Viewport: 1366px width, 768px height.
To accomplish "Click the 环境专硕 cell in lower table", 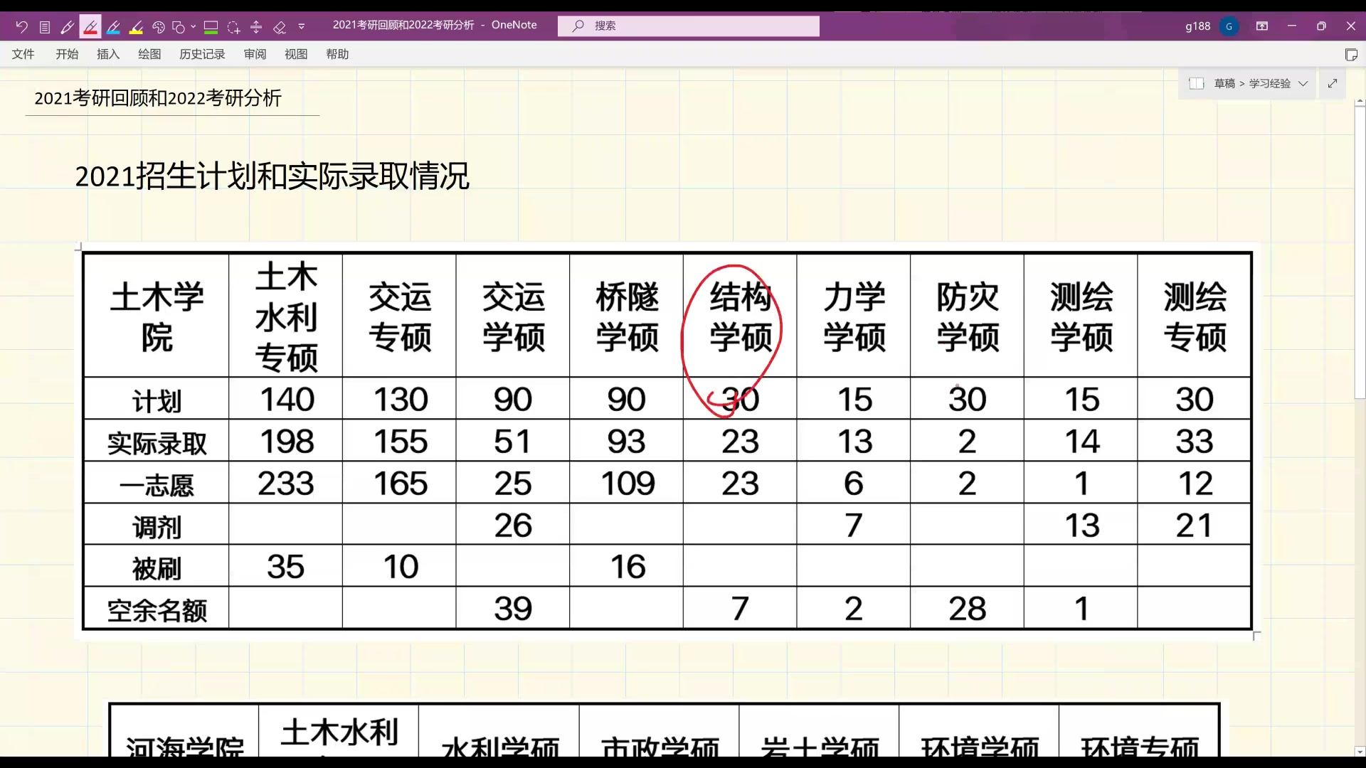I will (x=1139, y=732).
